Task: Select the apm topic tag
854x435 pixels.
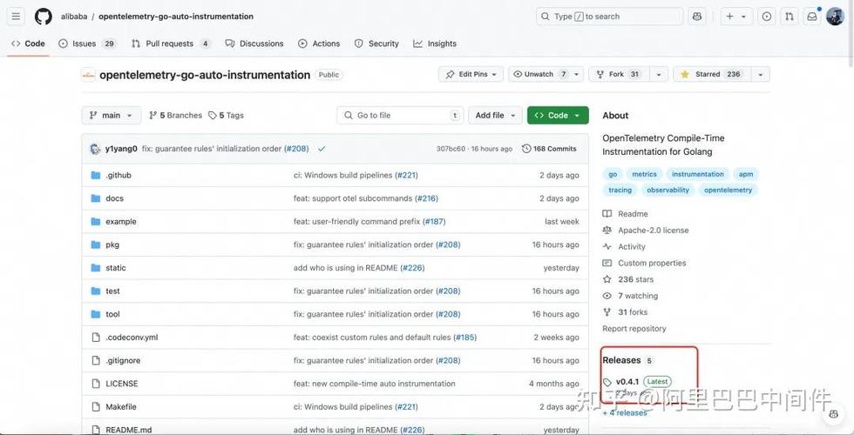Action: 746,174
